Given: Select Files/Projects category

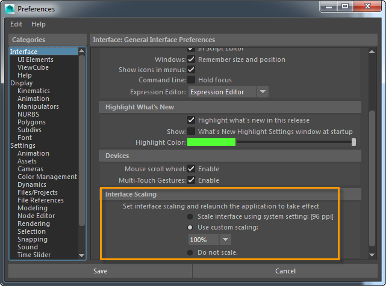Looking at the screenshot, I should point(38,192).
